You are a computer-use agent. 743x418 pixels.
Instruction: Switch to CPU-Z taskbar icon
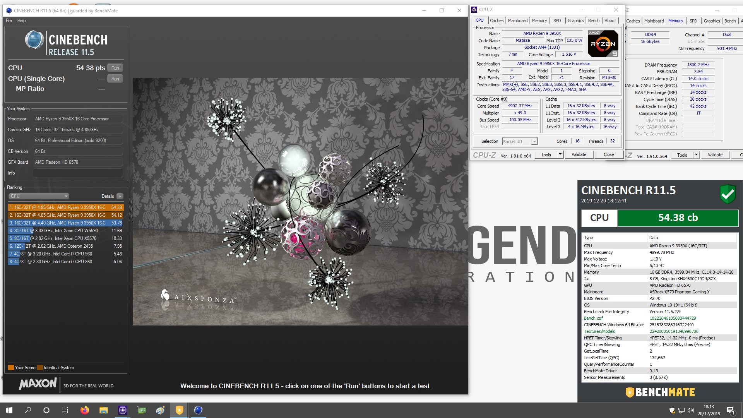point(122,410)
